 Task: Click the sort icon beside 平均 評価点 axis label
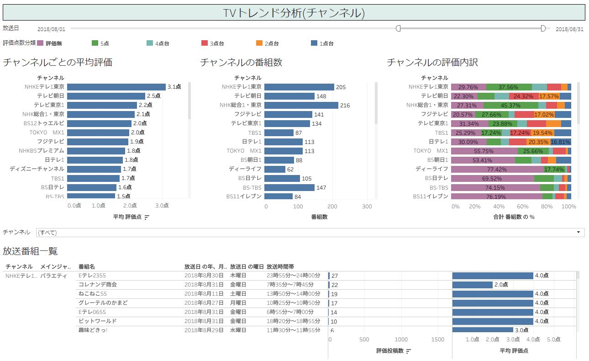tap(147, 218)
